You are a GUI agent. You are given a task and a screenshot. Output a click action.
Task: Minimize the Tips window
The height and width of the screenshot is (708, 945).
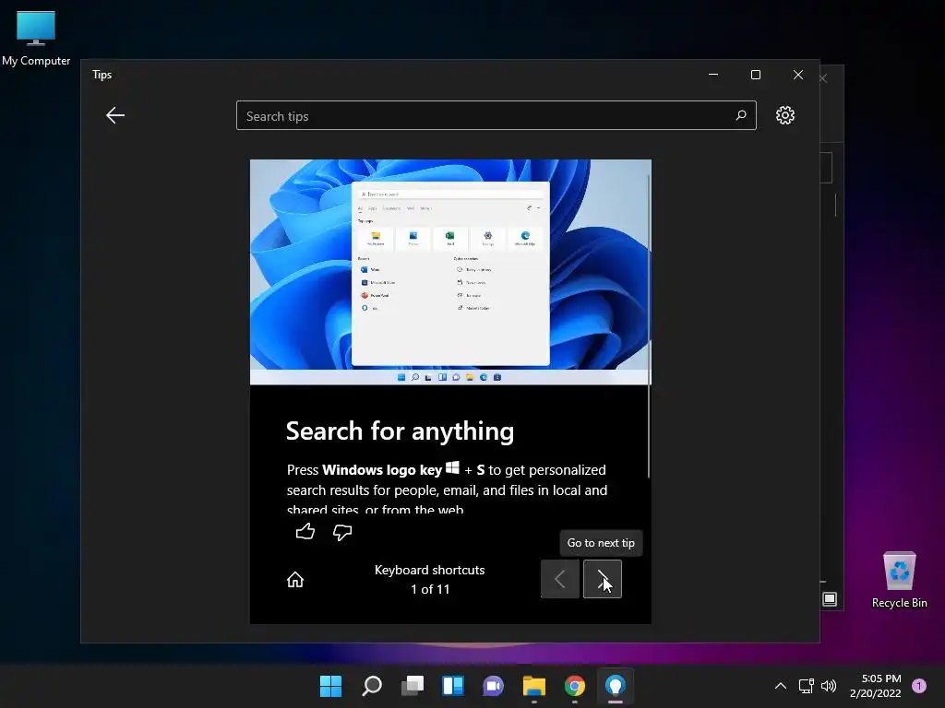point(713,75)
